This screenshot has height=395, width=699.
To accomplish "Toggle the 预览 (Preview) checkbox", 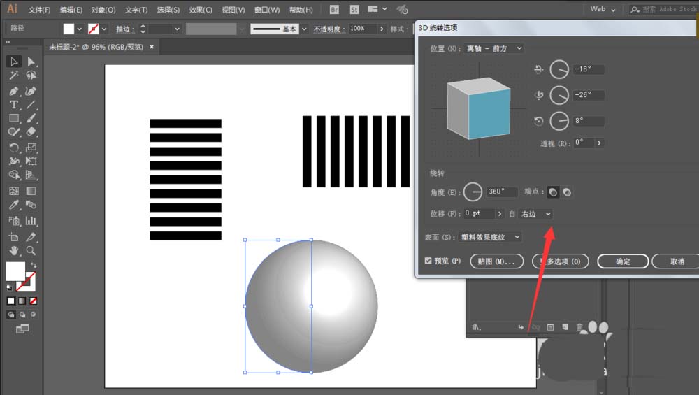I will 428,261.
